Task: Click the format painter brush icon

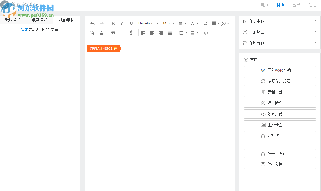Action: tap(92, 33)
